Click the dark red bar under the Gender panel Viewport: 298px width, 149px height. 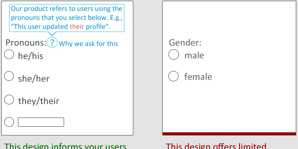tap(229, 133)
